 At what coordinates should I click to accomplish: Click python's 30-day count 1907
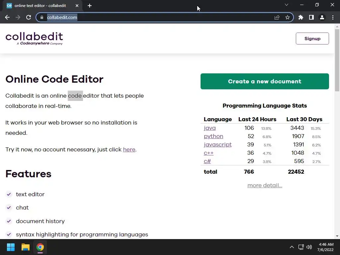(298, 136)
